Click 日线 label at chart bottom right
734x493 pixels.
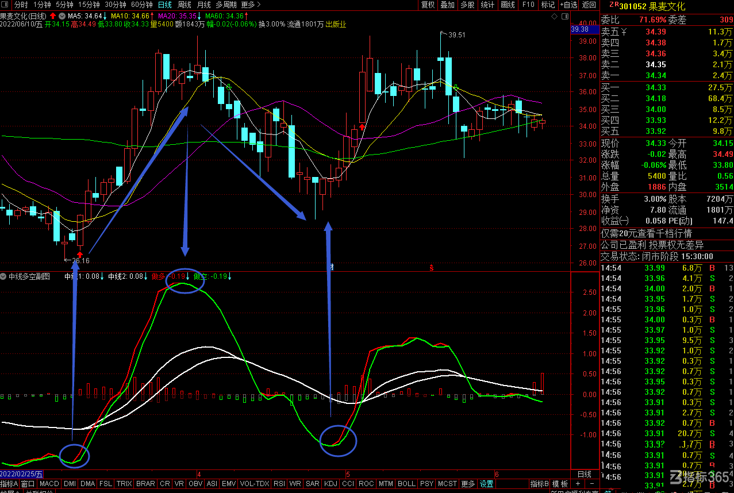[584, 474]
